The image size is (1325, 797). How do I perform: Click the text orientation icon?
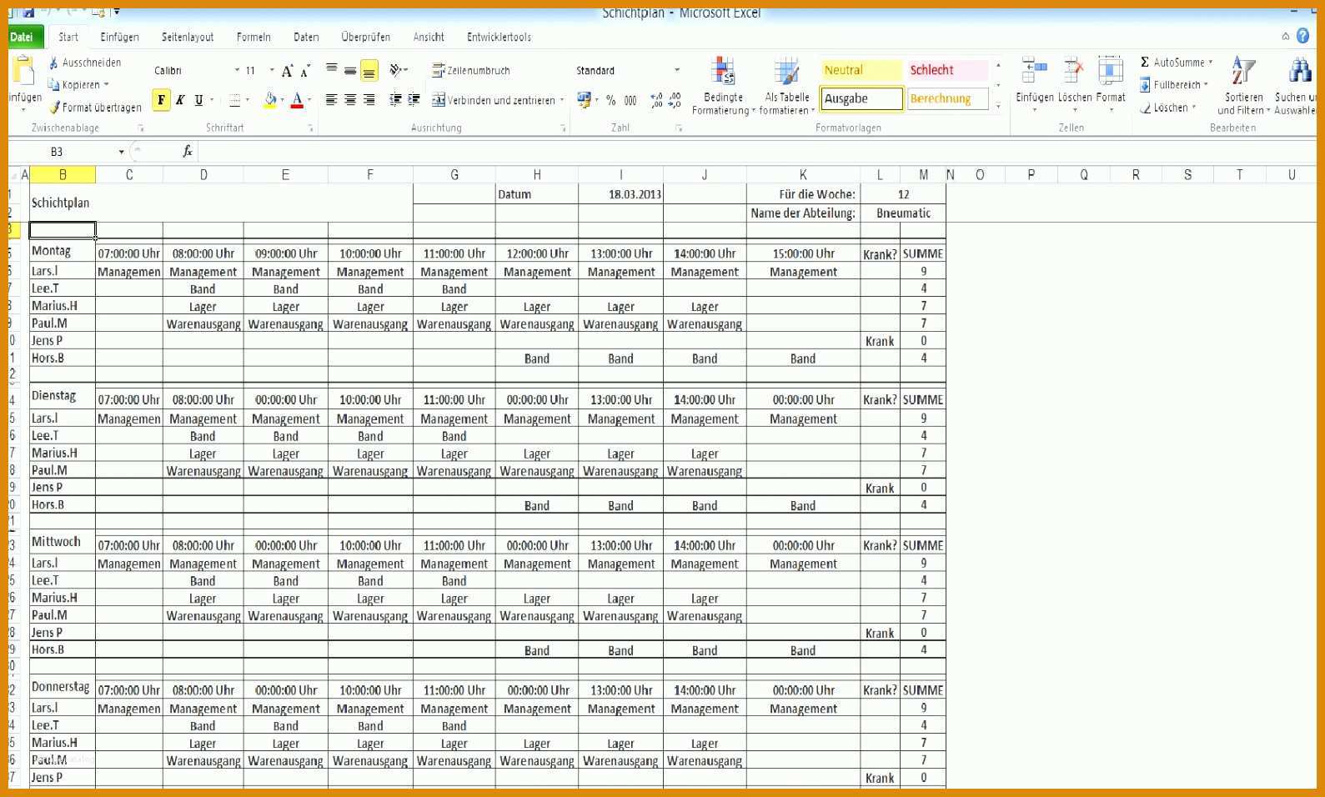click(395, 70)
